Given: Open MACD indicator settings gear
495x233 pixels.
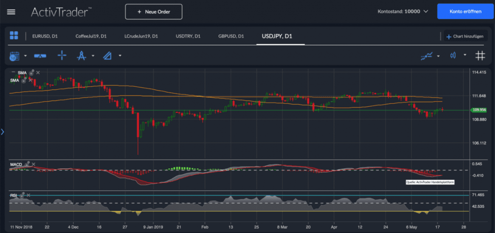Looking at the screenshot, I should point(26,164).
